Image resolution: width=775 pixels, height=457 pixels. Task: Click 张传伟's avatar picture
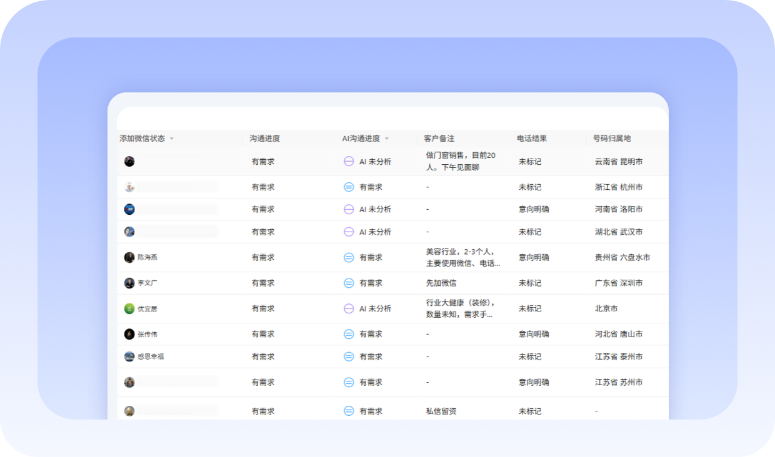tap(129, 334)
